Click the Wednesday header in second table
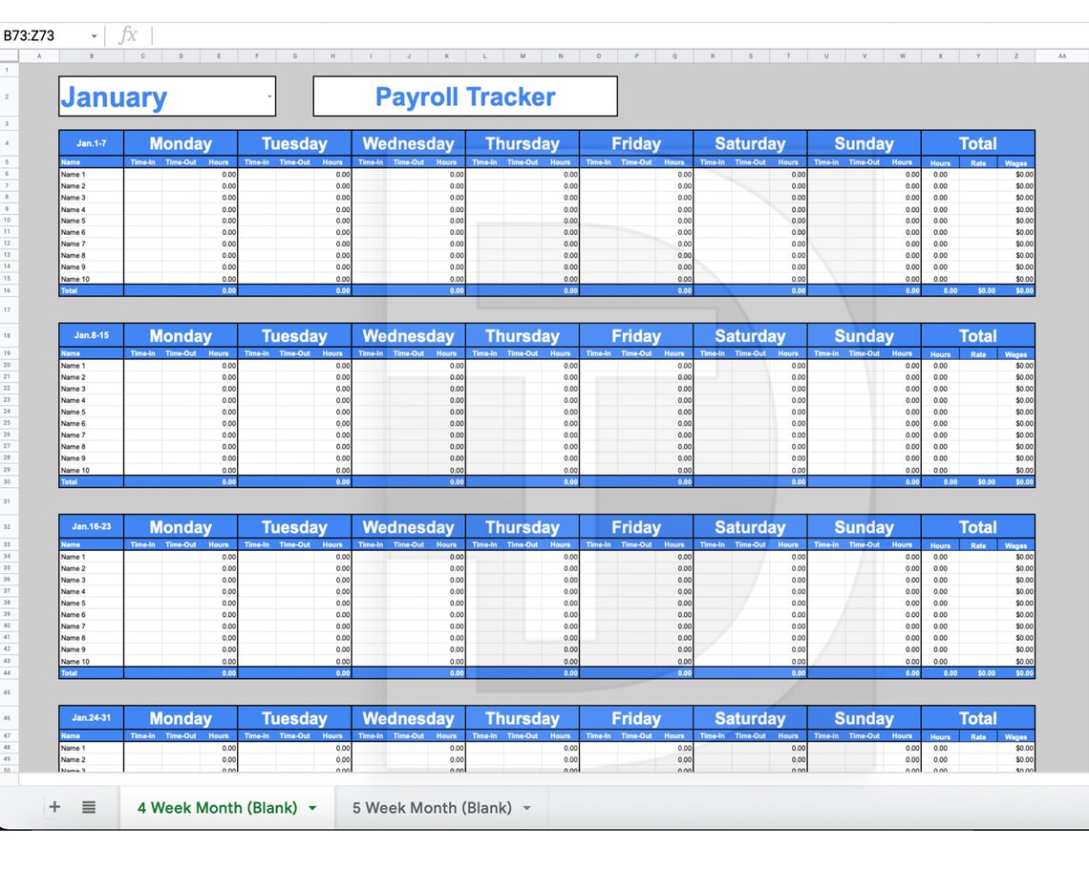This screenshot has height=871, width=1089. pos(408,335)
